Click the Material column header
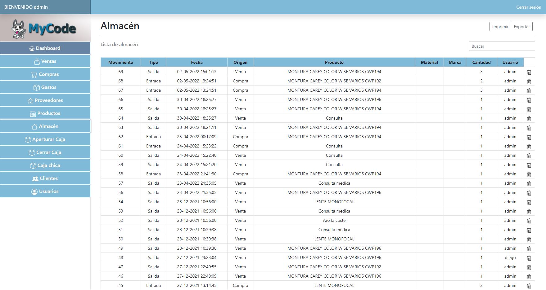 coord(429,62)
